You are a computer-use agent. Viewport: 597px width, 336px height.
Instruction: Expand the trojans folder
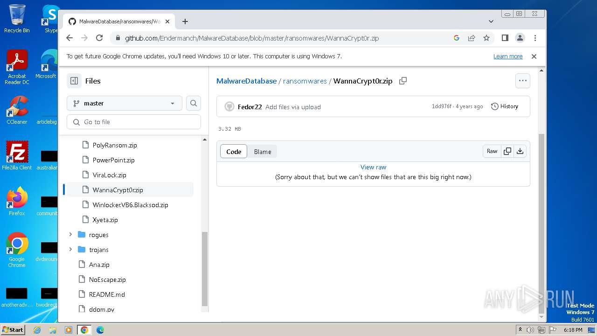[70, 250]
